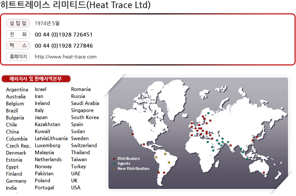
Task: Click the New Distribution legend label
Action: tap(133, 169)
